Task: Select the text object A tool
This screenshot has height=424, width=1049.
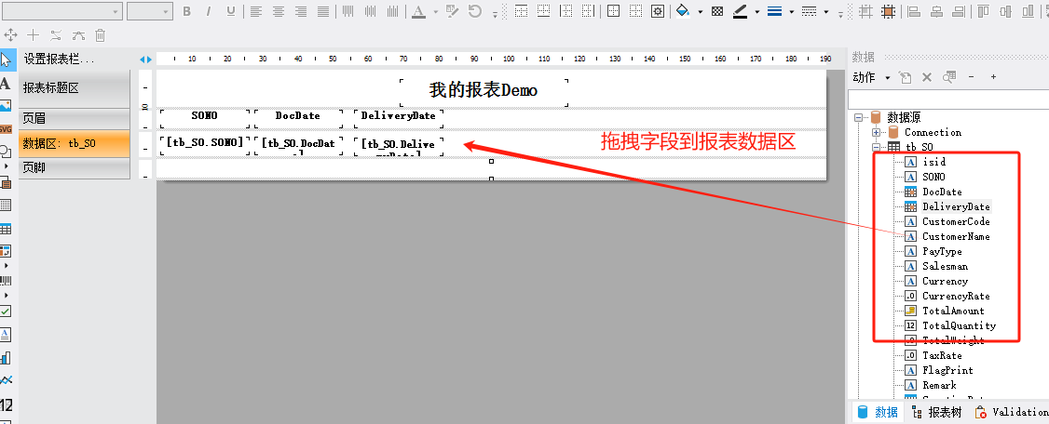Action: [x=6, y=83]
